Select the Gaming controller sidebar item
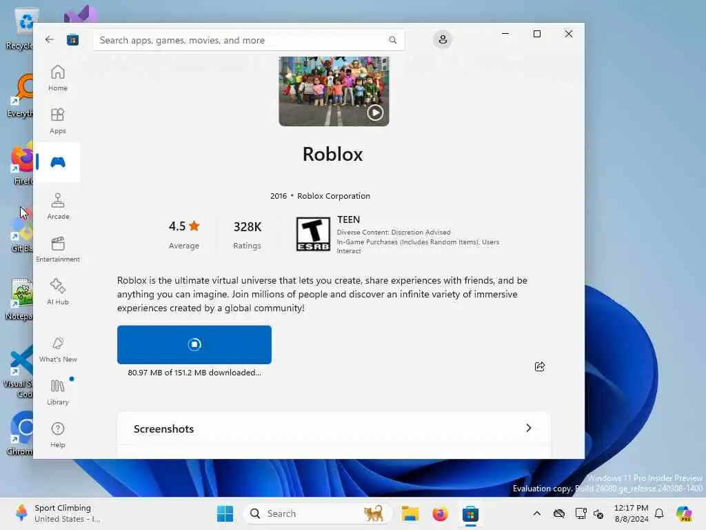 point(58,162)
